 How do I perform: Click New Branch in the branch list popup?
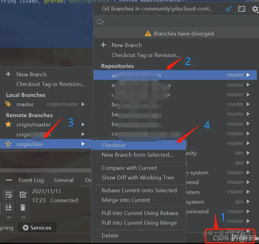pyautogui.click(x=31, y=74)
